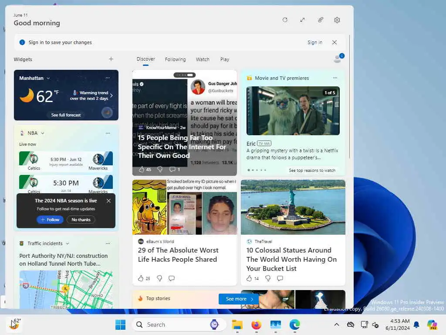Open Copilot preview icon in taskbar
The image size is (446, 335).
432,325
